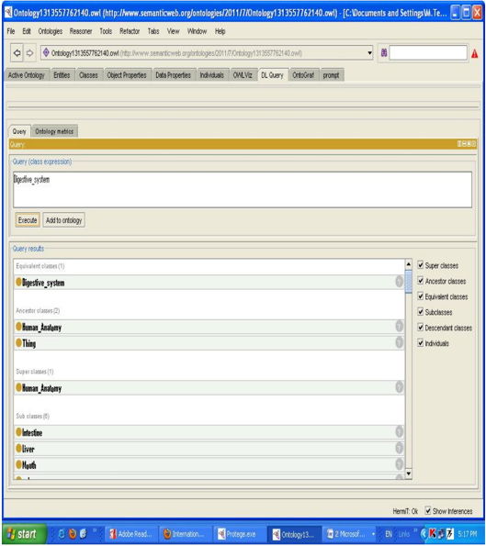The image size is (486, 546).
Task: Switch to the Individuals tab
Action: [x=211, y=75]
